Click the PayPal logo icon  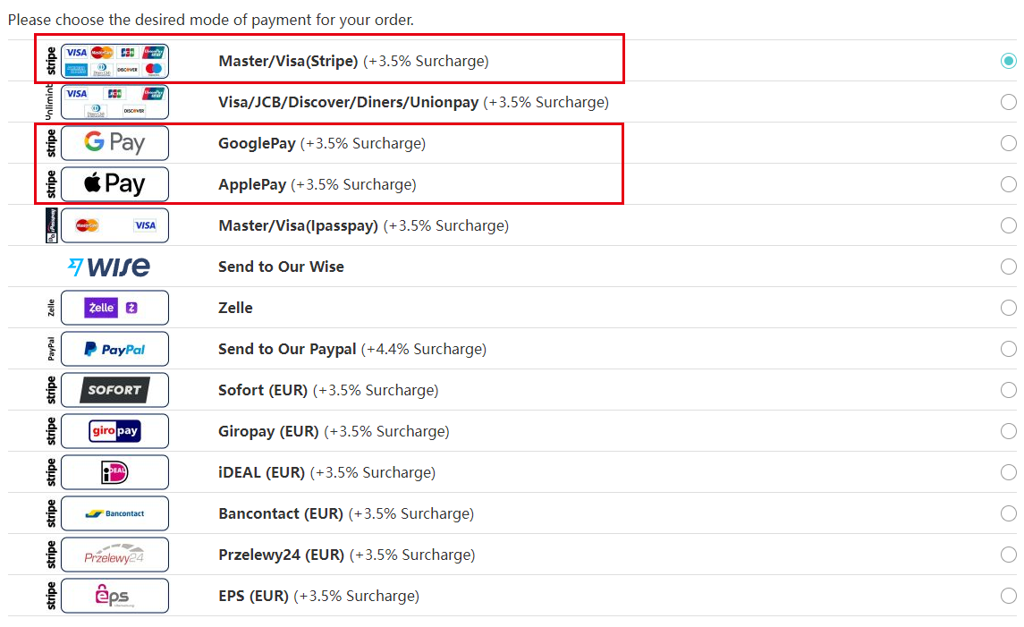point(114,349)
